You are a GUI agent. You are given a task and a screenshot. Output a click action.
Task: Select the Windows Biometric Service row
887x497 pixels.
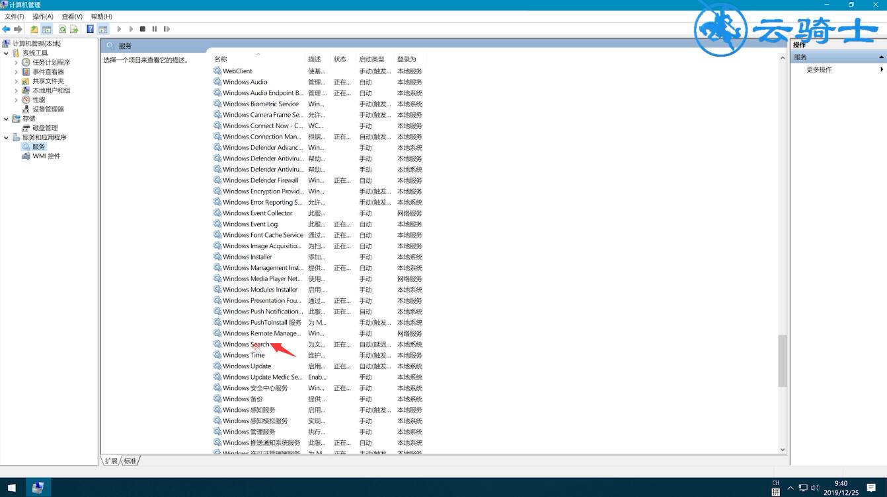318,104
